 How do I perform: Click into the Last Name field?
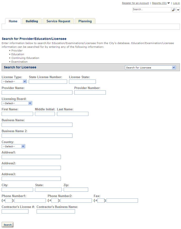click(x=73, y=114)
